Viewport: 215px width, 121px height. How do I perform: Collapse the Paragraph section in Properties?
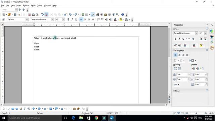click(x=174, y=50)
